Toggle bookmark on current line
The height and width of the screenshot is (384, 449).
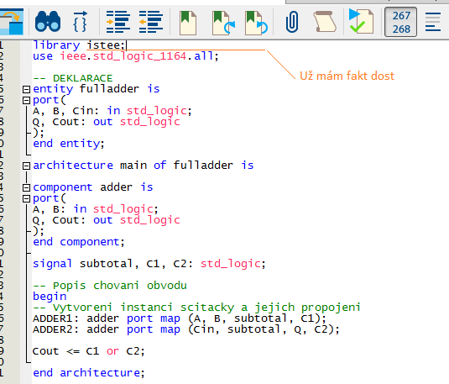[x=188, y=23]
